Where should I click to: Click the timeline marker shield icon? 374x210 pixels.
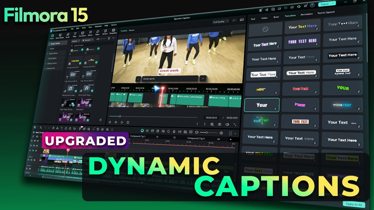(x=169, y=131)
